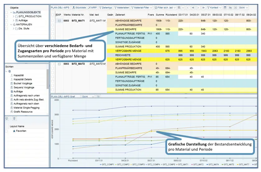Open Material Single-Pegging view

26,108
